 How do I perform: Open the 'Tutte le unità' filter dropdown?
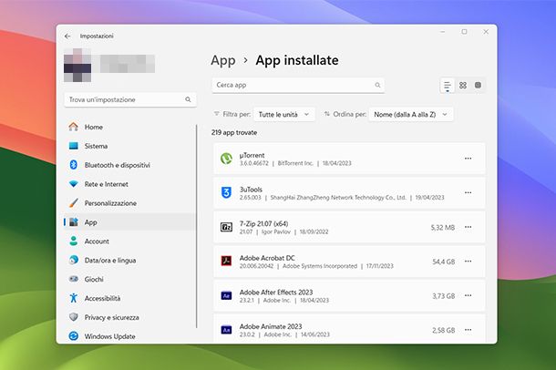284,115
